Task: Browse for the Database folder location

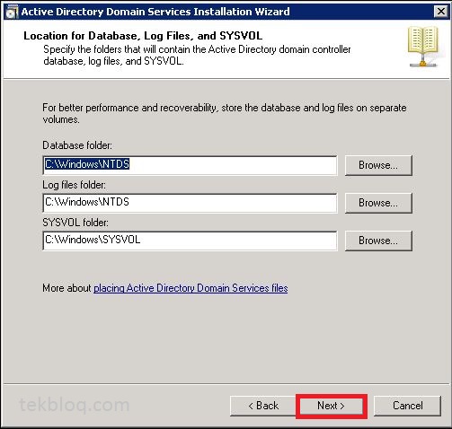Action: pos(378,165)
